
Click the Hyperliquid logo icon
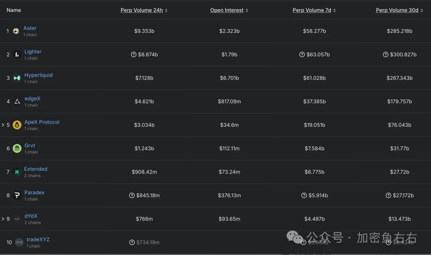[17, 78]
